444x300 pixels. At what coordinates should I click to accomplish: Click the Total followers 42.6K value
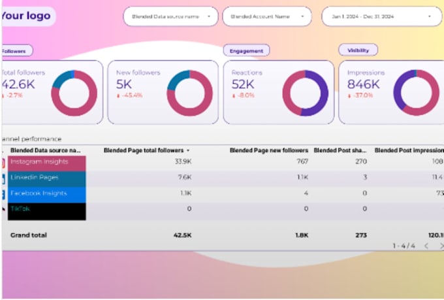click(18, 84)
